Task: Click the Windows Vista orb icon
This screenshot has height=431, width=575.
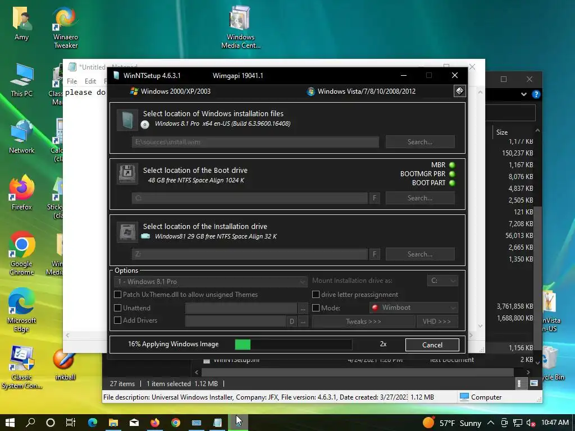Action: click(311, 91)
